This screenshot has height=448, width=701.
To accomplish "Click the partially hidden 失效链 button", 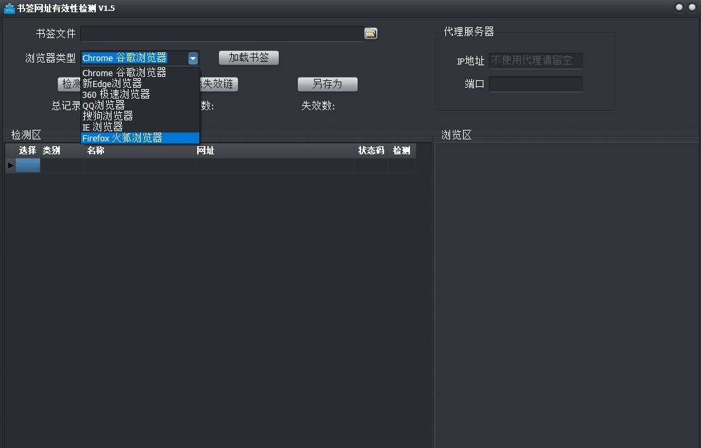I will (x=219, y=84).
